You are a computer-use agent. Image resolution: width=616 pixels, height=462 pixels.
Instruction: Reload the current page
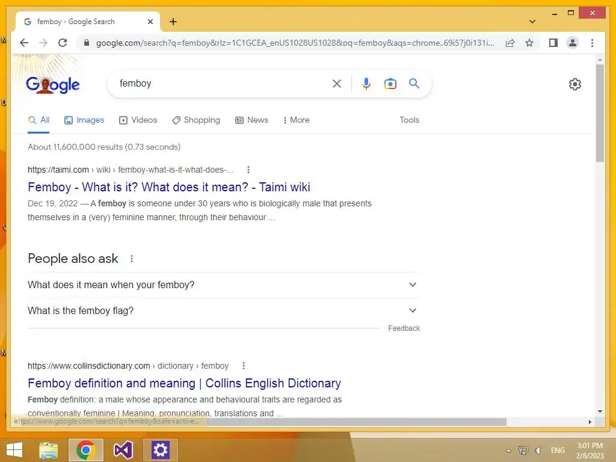click(x=63, y=43)
